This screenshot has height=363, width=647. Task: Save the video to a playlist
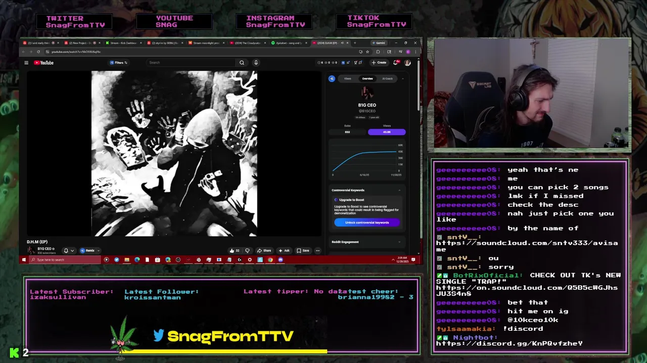tap(303, 251)
